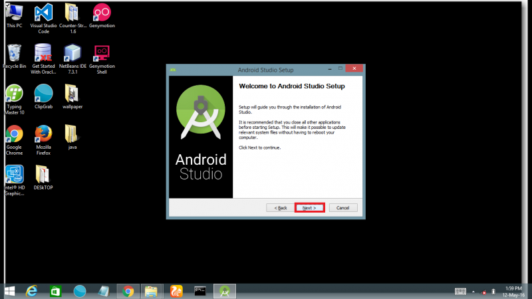Select Get Started With Oracle shortcut
The height and width of the screenshot is (299, 532).
(x=43, y=59)
